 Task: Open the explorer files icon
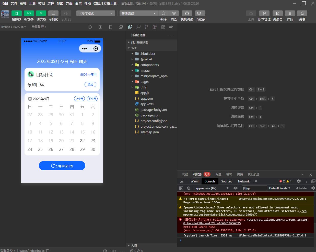tap(130, 27)
